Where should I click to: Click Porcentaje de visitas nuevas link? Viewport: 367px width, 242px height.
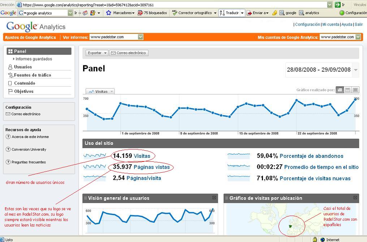click(x=315, y=178)
